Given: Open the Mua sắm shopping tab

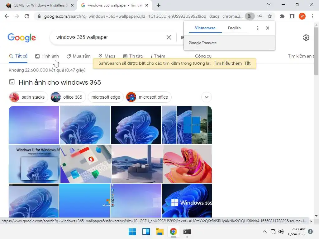Looking at the screenshot, I should pyautogui.click(x=79, y=56).
